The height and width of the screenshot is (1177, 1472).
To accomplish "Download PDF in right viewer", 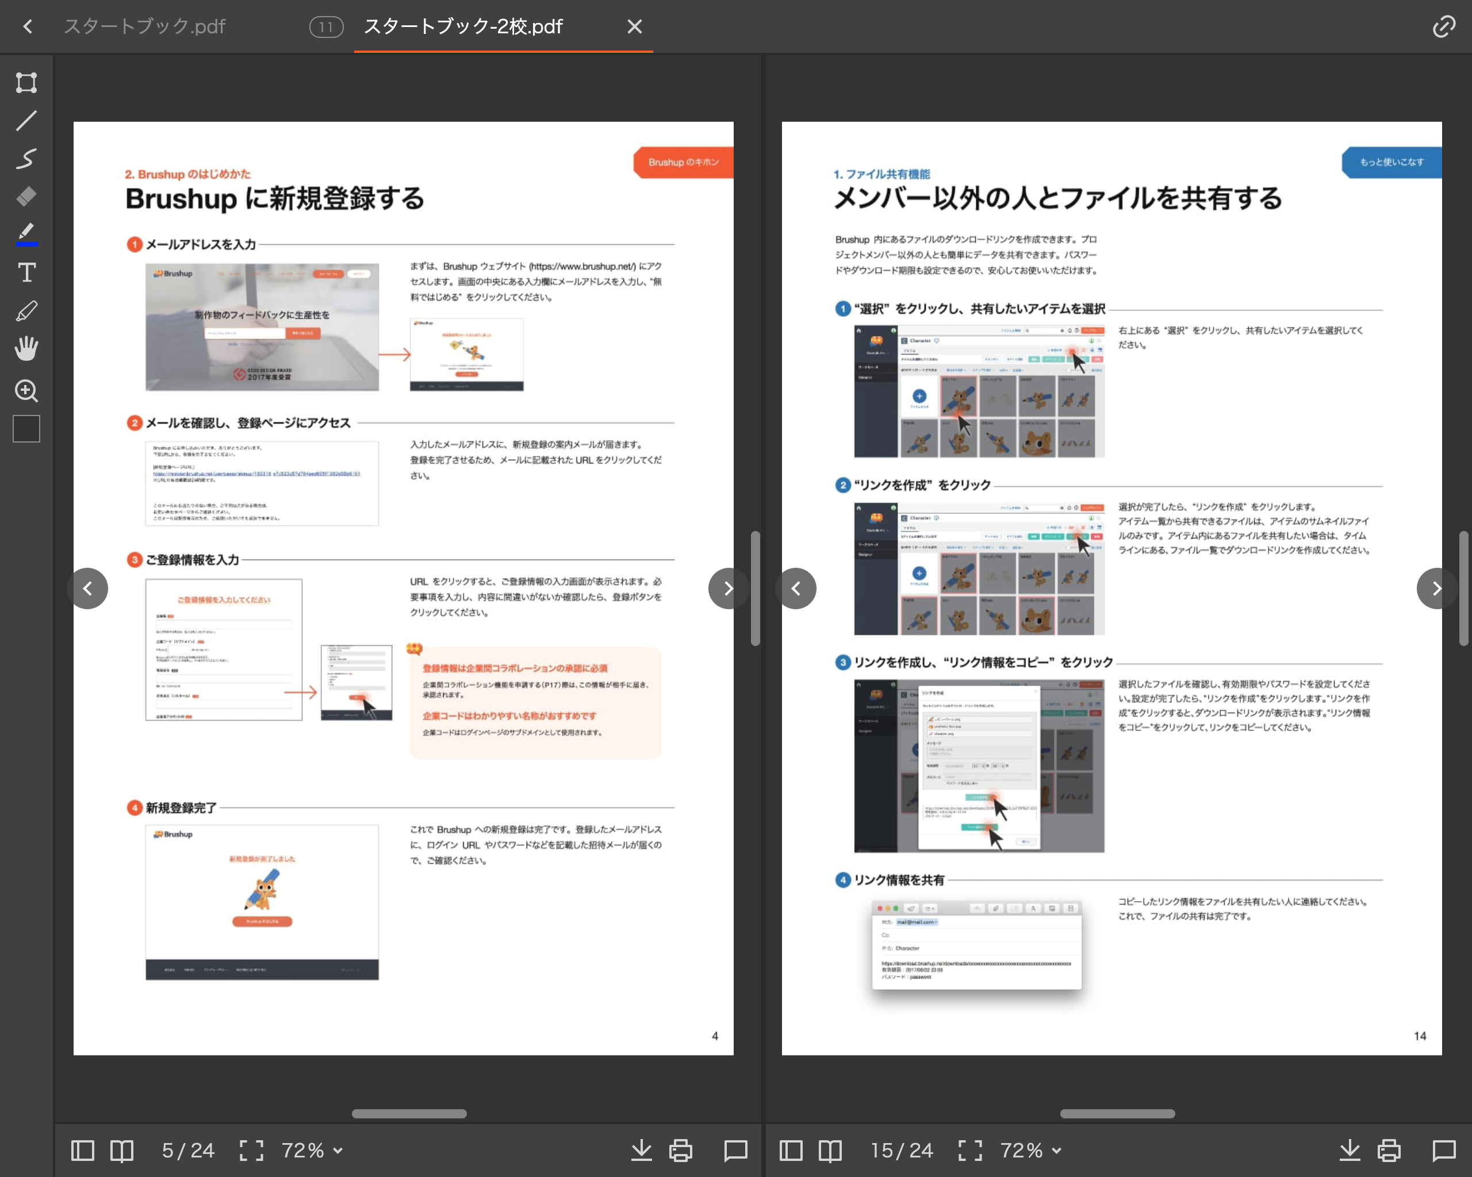I will click(1349, 1151).
